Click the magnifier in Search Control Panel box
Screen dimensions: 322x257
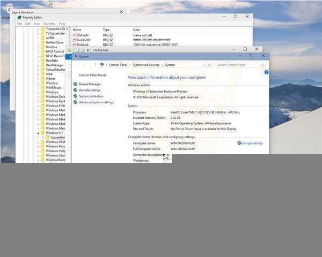262,65
